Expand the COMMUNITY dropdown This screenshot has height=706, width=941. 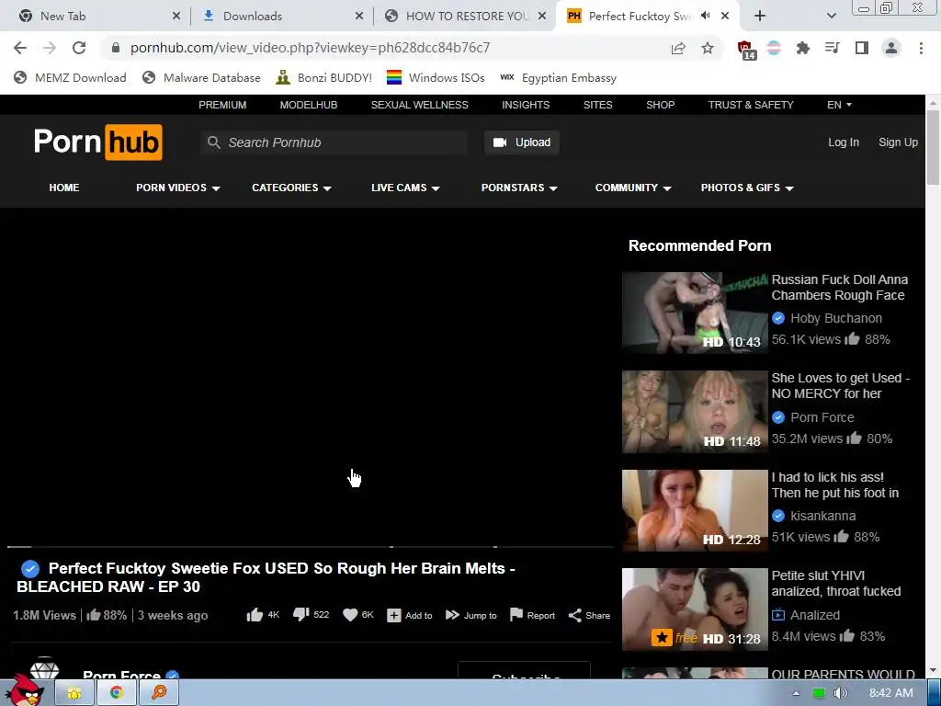(633, 188)
